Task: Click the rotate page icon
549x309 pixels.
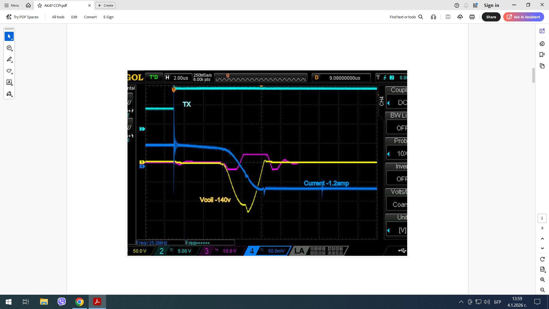Action: pos(542,259)
